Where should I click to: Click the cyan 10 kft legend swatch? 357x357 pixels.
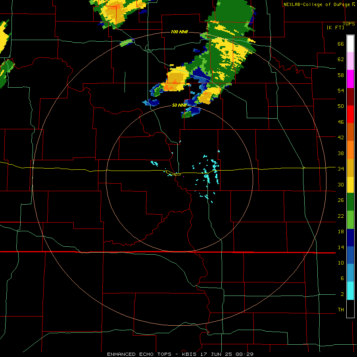point(350,291)
